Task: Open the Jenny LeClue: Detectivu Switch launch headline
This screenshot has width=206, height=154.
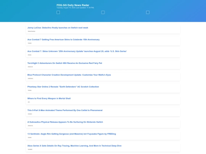Action: 58,28
